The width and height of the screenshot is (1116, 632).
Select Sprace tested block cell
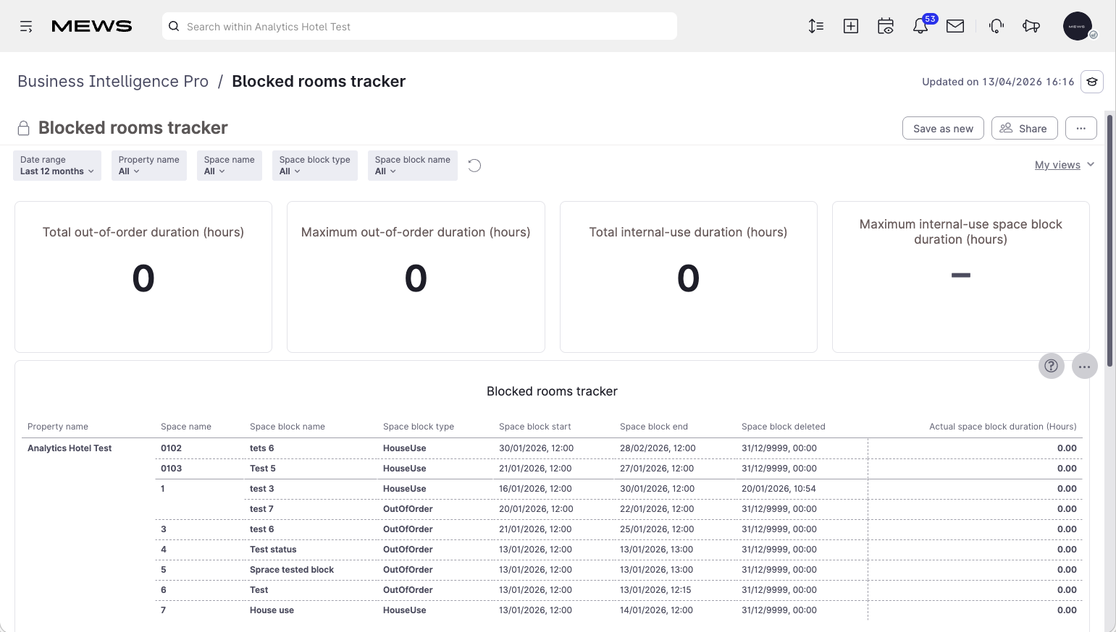tap(292, 570)
